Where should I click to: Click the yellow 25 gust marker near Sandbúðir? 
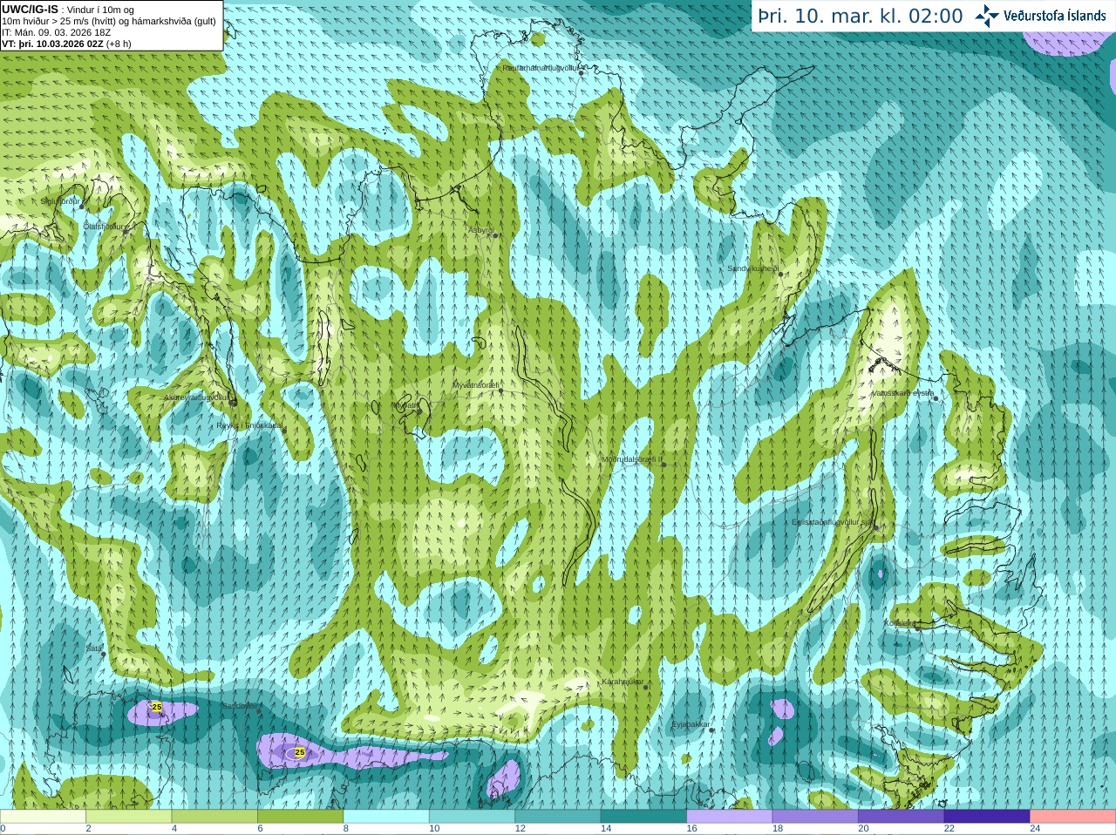(157, 707)
